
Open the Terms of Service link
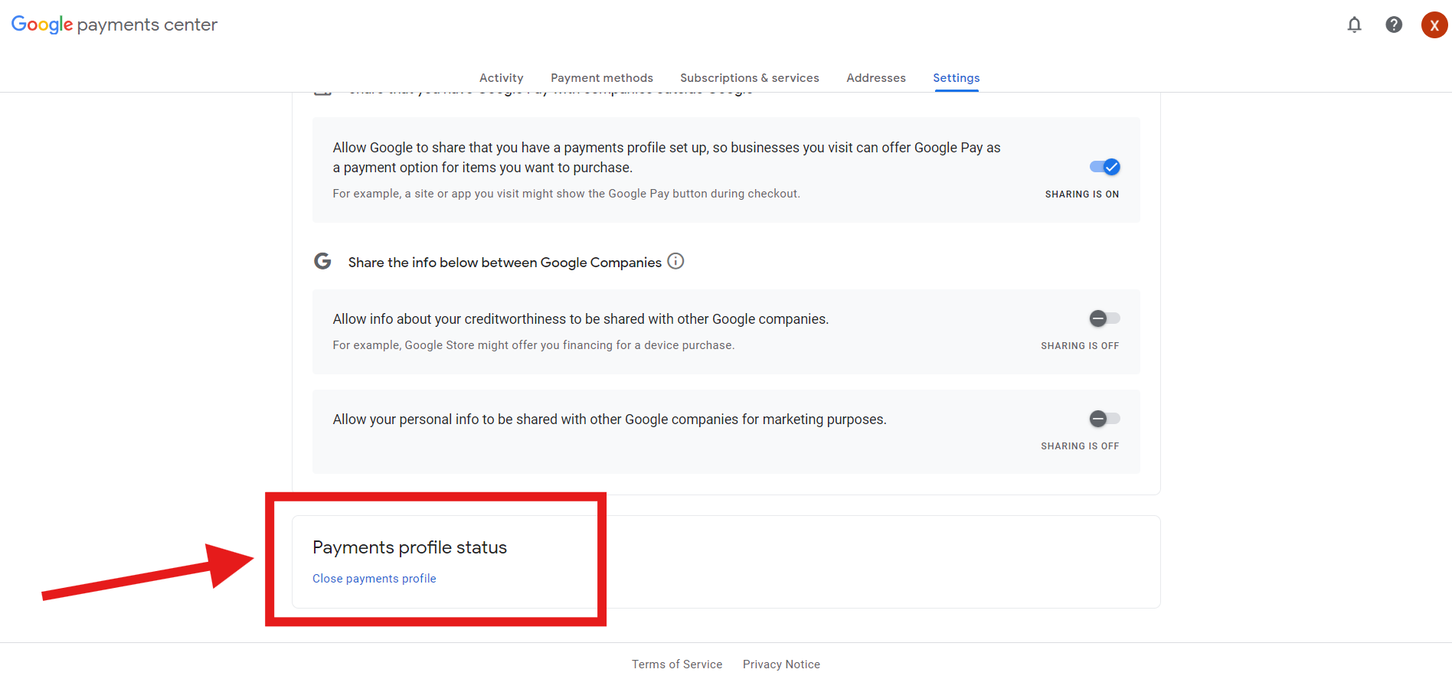677,664
